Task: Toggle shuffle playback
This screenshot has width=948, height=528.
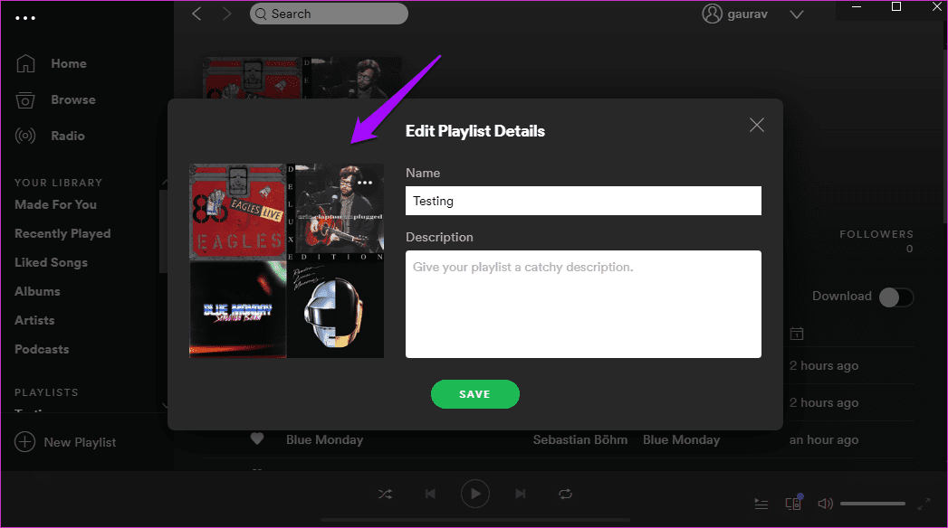Action: pos(385,495)
